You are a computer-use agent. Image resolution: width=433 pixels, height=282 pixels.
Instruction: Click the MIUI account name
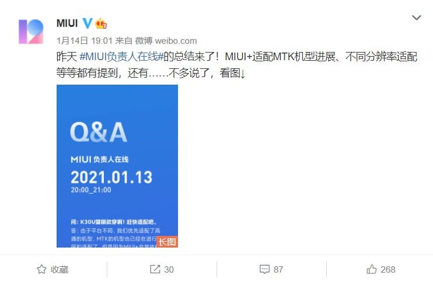(67, 23)
